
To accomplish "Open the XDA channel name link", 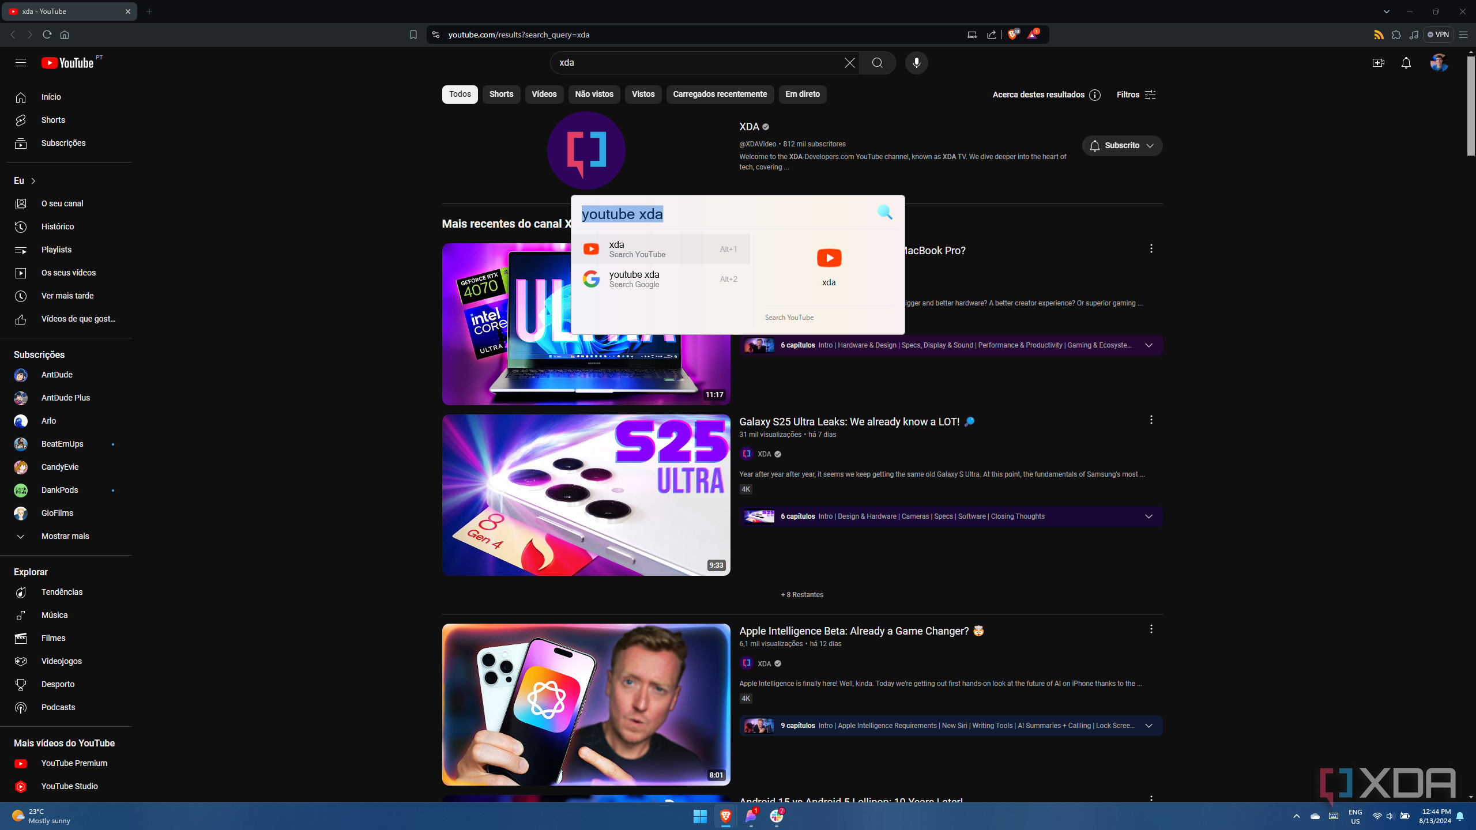I will point(748,127).
